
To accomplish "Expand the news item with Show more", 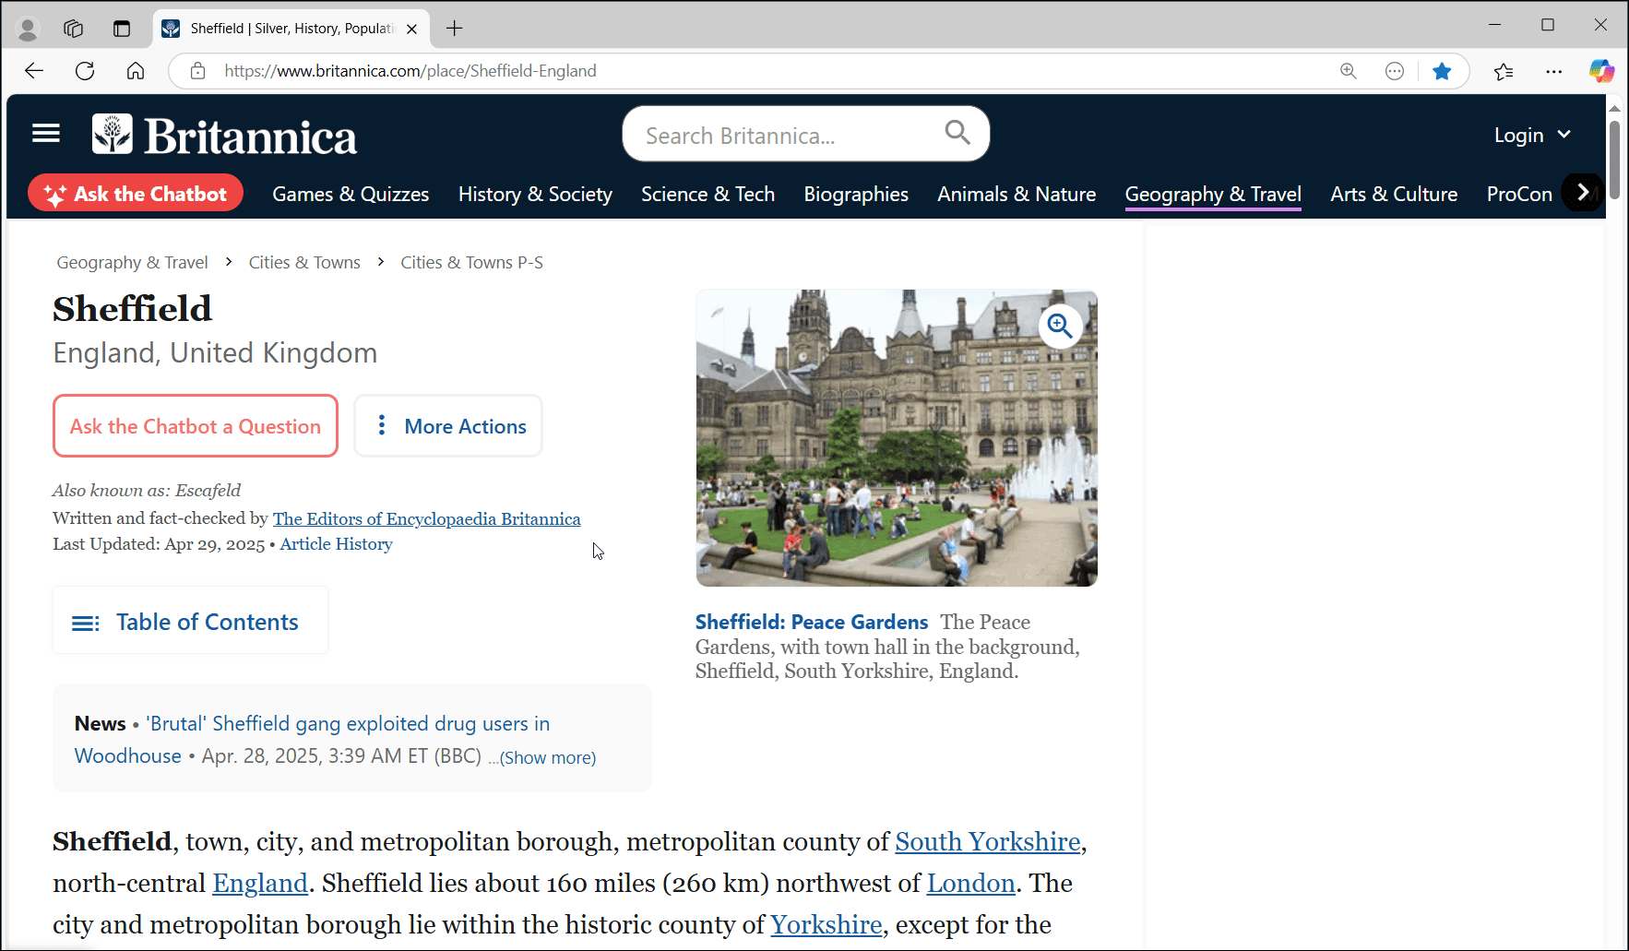I will (547, 757).
